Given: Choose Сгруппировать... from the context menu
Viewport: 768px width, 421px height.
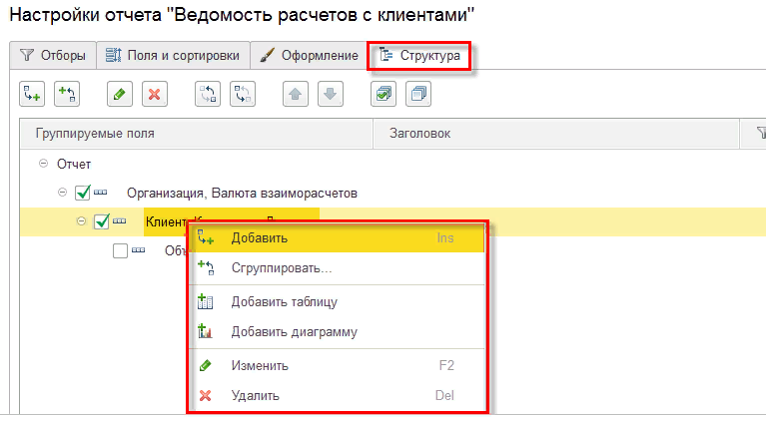Looking at the screenshot, I should (281, 268).
